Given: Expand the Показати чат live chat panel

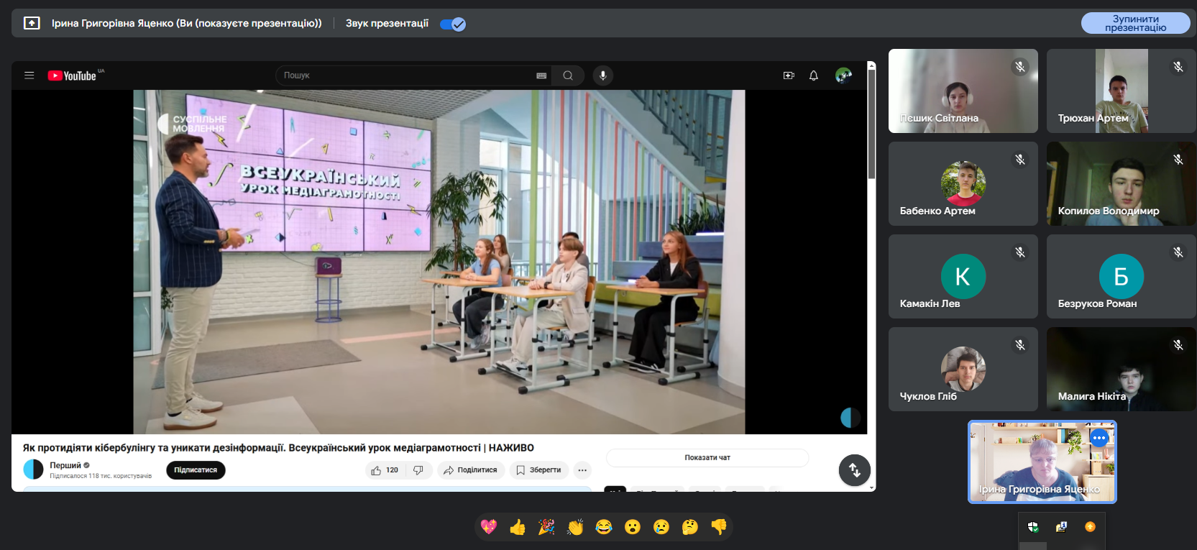Looking at the screenshot, I should (x=707, y=458).
